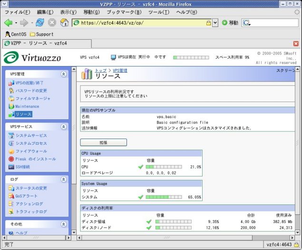Screen dimensions: 302x250
Task: Click the QoSアラート alert icon
Action: click(x=11, y=196)
